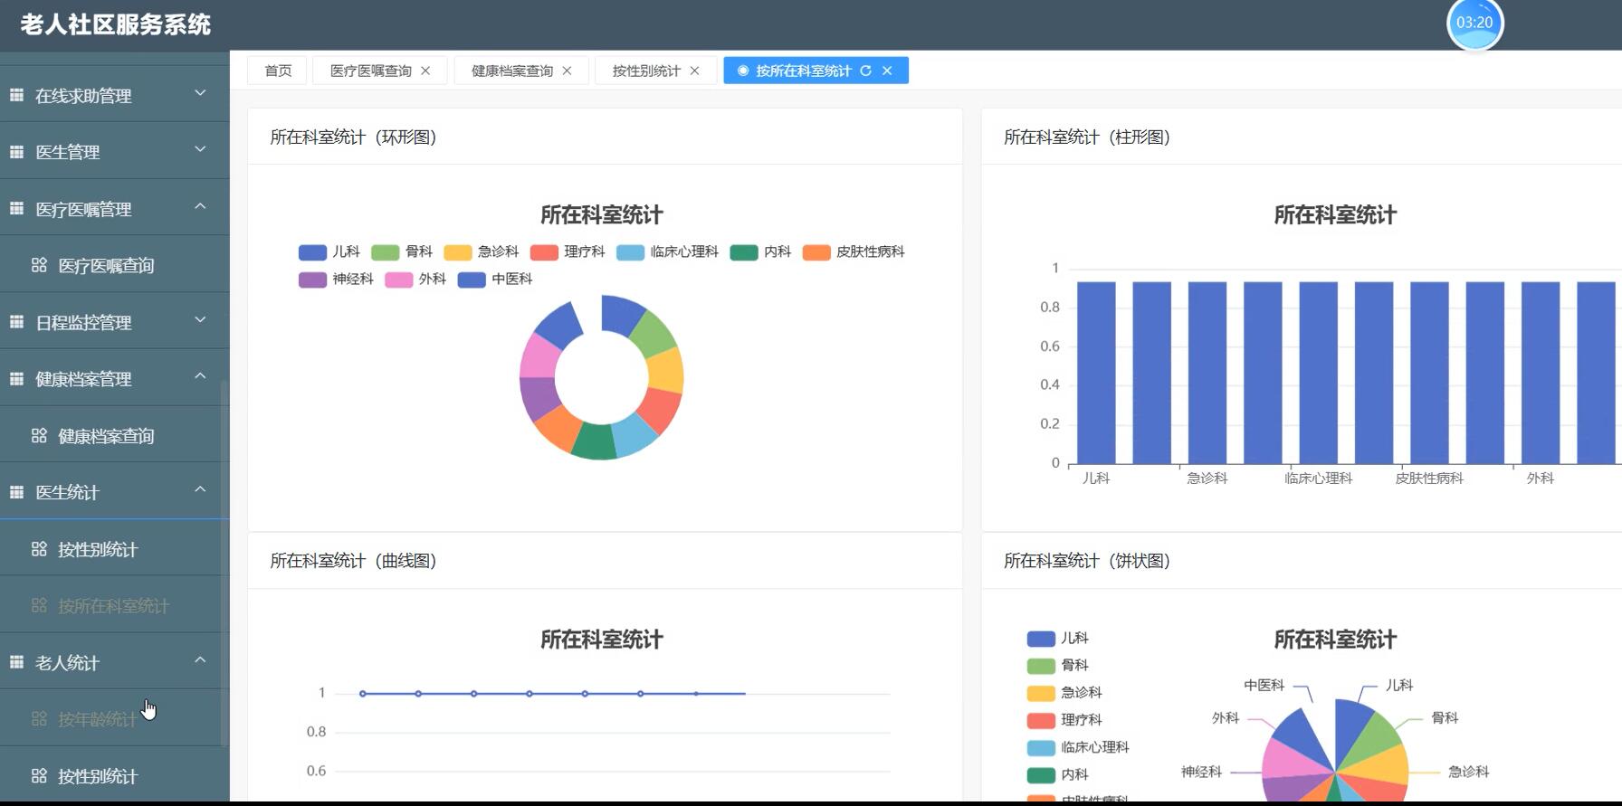Toggle 儿科 in the ring chart legend
Image resolution: width=1622 pixels, height=806 pixels.
coord(329,251)
